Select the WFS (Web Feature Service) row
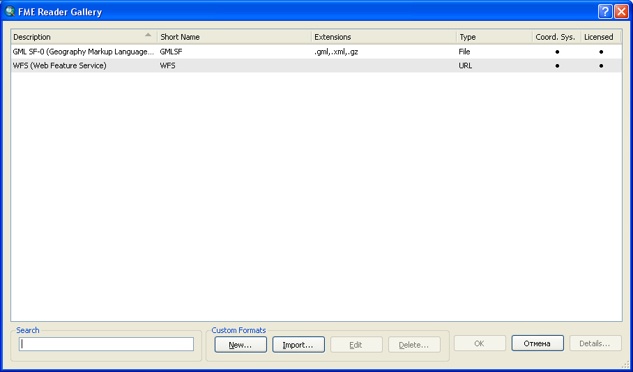 (x=316, y=65)
